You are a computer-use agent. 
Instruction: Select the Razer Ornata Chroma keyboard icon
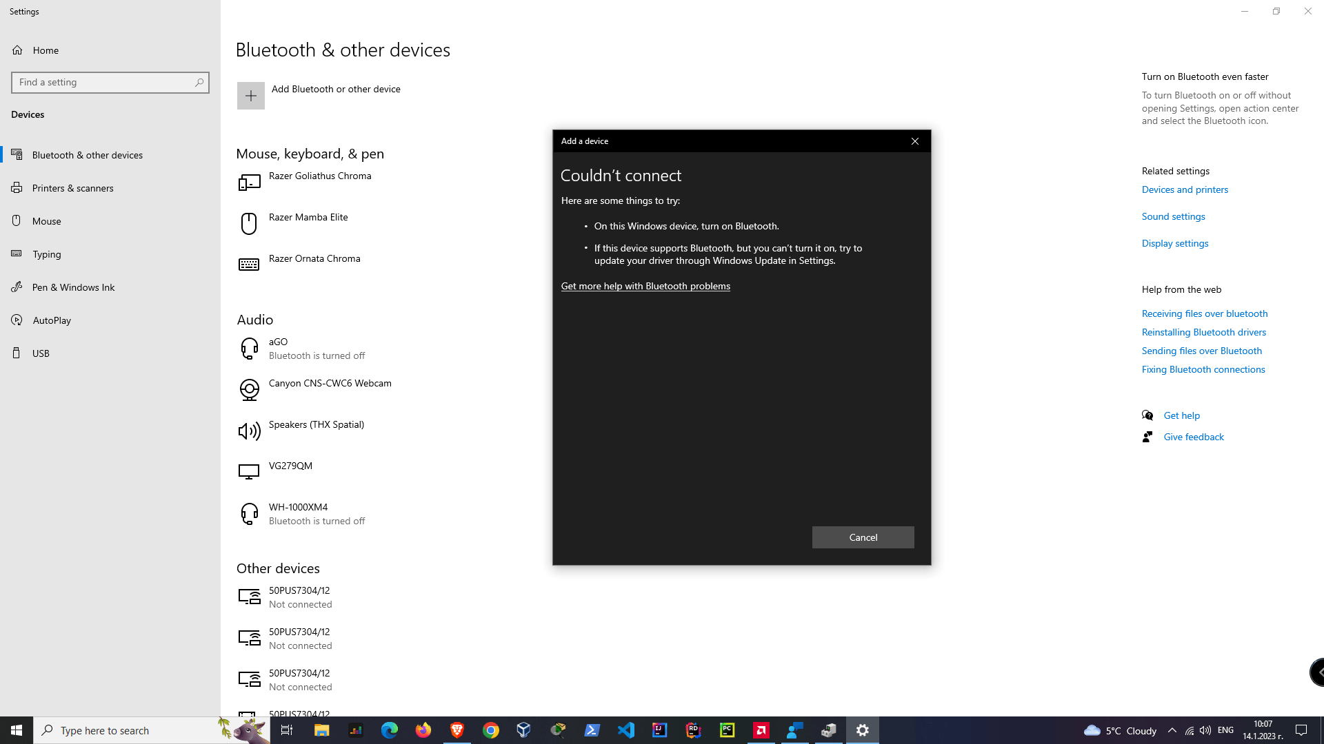(249, 265)
